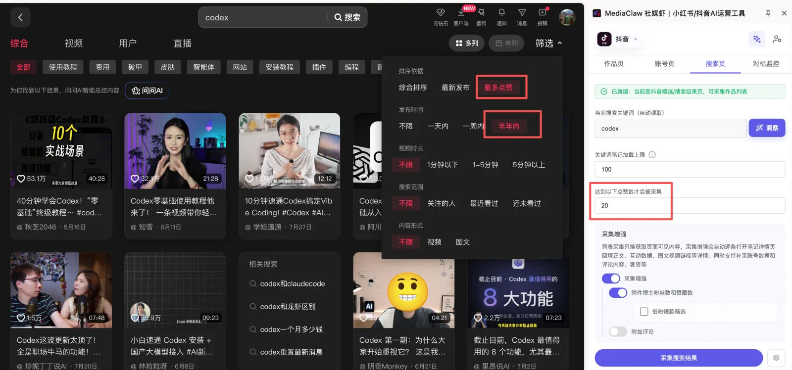This screenshot has width=792, height=370.
Task: Check the 低粉爆款筛选 checkbox
Action: (644, 312)
